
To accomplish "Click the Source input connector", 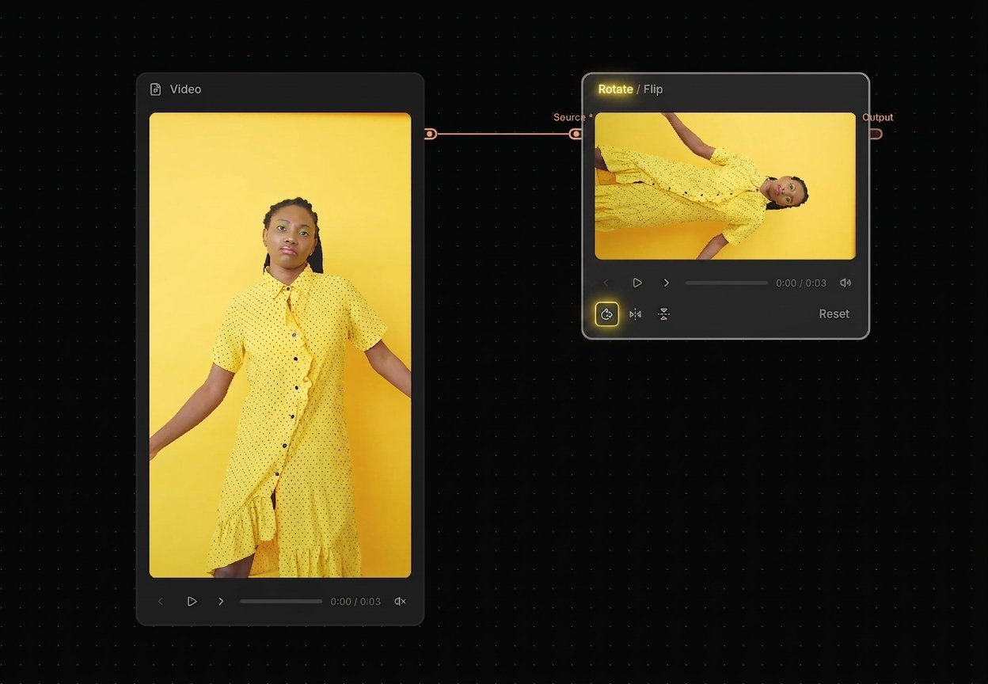I will (576, 134).
